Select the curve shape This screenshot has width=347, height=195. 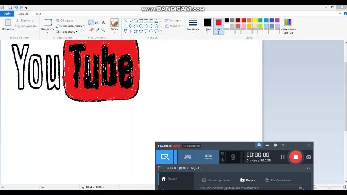click(x=131, y=21)
